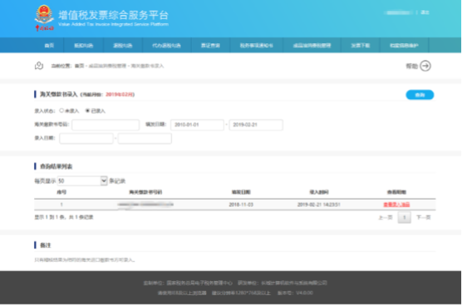The image size is (462, 306).
Task: Click the red current tax period 2019年02月
Action: point(119,94)
